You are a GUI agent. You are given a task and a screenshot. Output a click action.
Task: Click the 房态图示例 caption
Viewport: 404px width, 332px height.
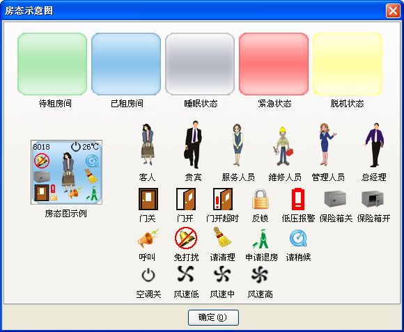(65, 214)
